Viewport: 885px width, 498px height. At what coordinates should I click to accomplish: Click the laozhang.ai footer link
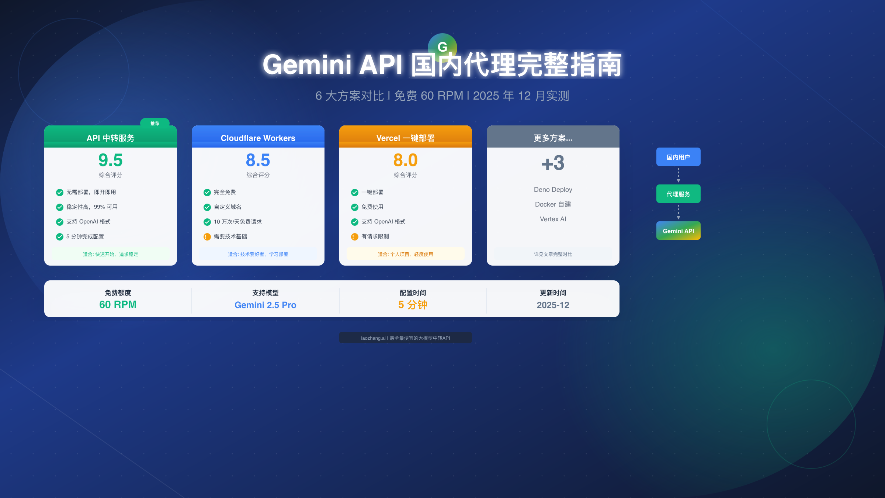pyautogui.click(x=406, y=338)
